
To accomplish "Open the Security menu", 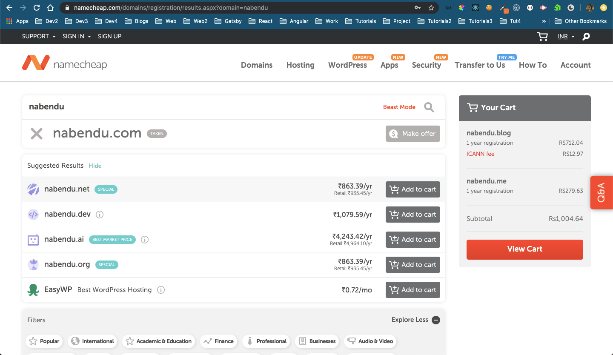I will tap(427, 65).
